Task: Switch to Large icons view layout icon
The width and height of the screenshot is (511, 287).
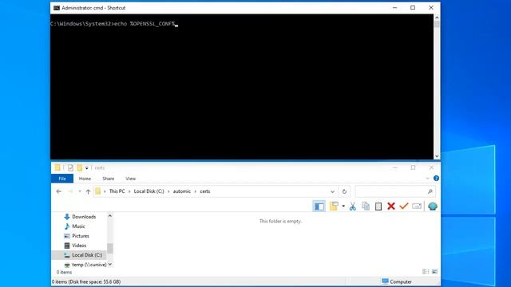Action: click(x=434, y=271)
